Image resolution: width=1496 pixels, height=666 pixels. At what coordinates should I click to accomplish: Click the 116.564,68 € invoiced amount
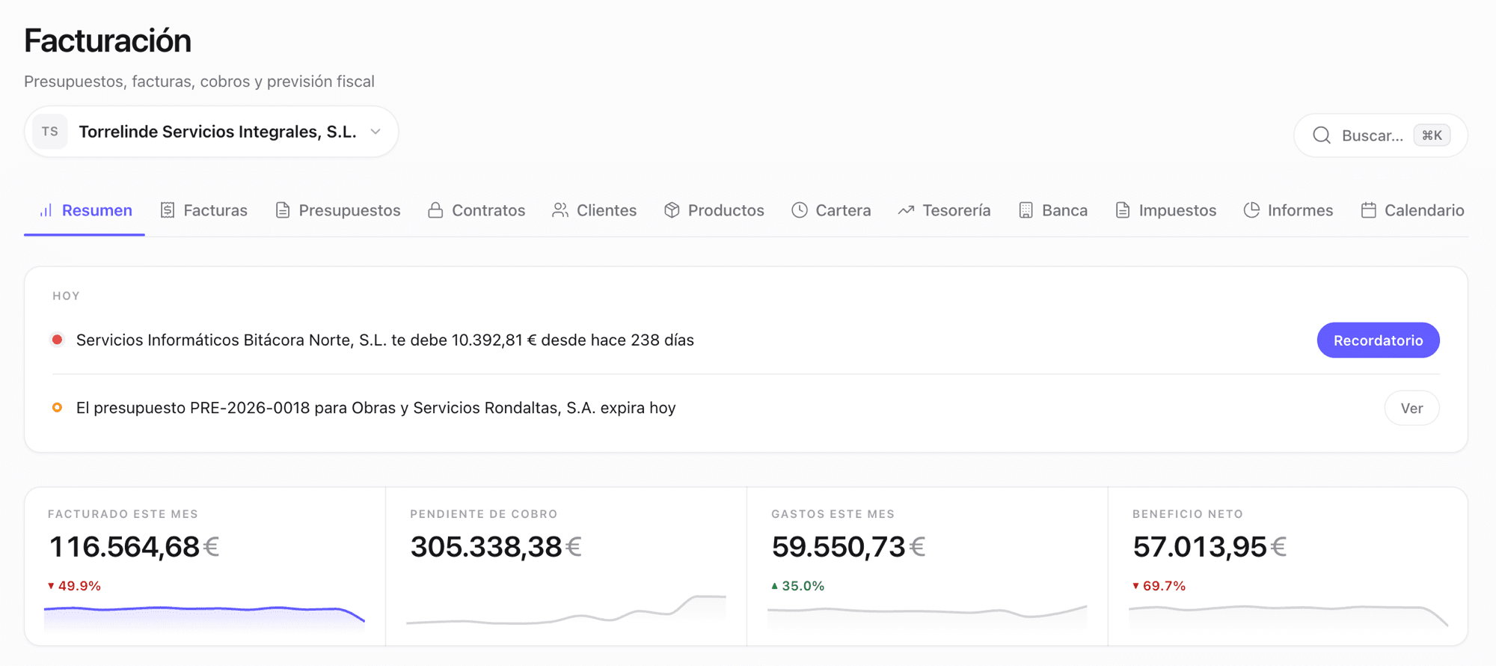134,547
